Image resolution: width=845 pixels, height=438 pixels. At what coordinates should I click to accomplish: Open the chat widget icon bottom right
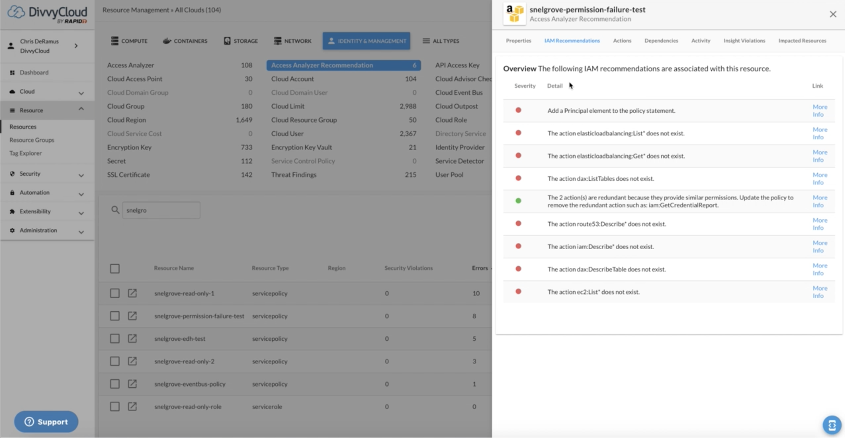[831, 425]
